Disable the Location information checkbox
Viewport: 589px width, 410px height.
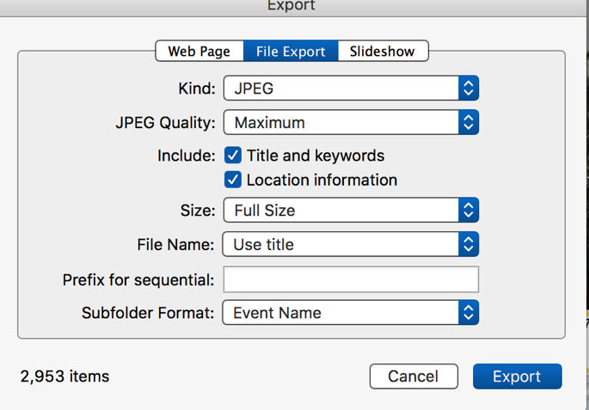coord(233,181)
